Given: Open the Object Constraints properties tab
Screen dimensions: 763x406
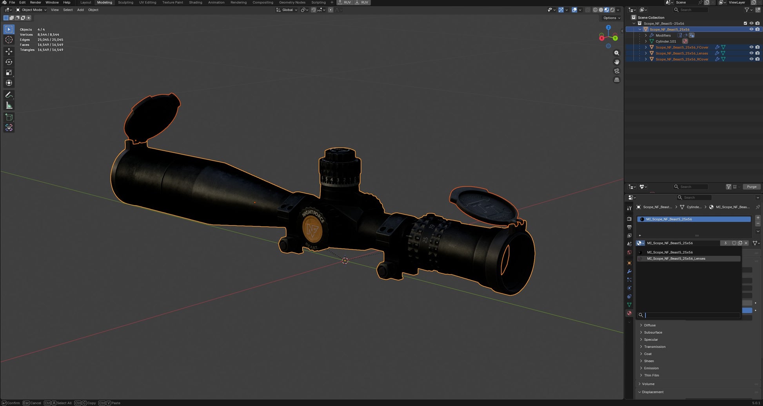Looking at the screenshot, I should point(629,296).
